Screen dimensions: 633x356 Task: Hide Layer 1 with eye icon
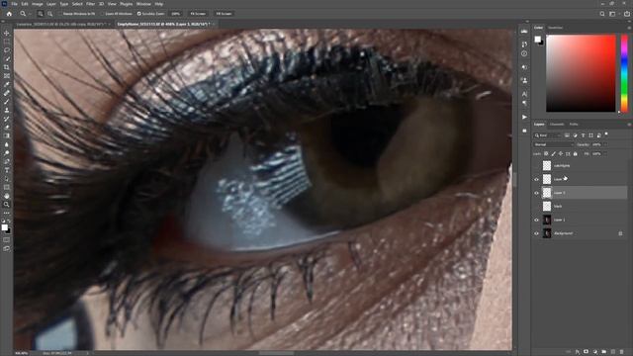click(536, 220)
